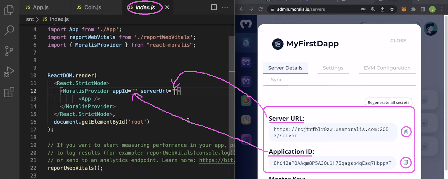Open the Source Control view
This screenshot has height=179, width=448.
tap(9, 51)
